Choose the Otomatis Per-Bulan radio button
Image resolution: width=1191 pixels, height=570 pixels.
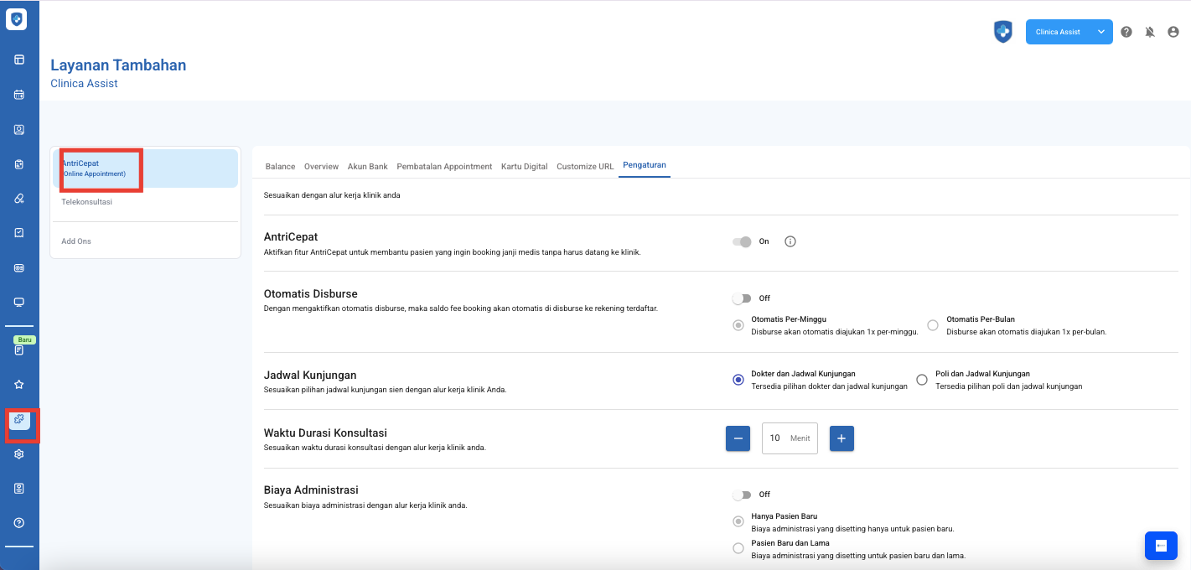click(933, 325)
